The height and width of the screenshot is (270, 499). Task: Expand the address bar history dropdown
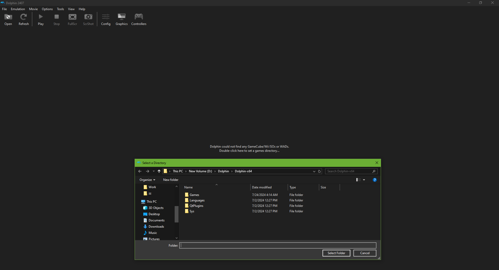pyautogui.click(x=314, y=171)
